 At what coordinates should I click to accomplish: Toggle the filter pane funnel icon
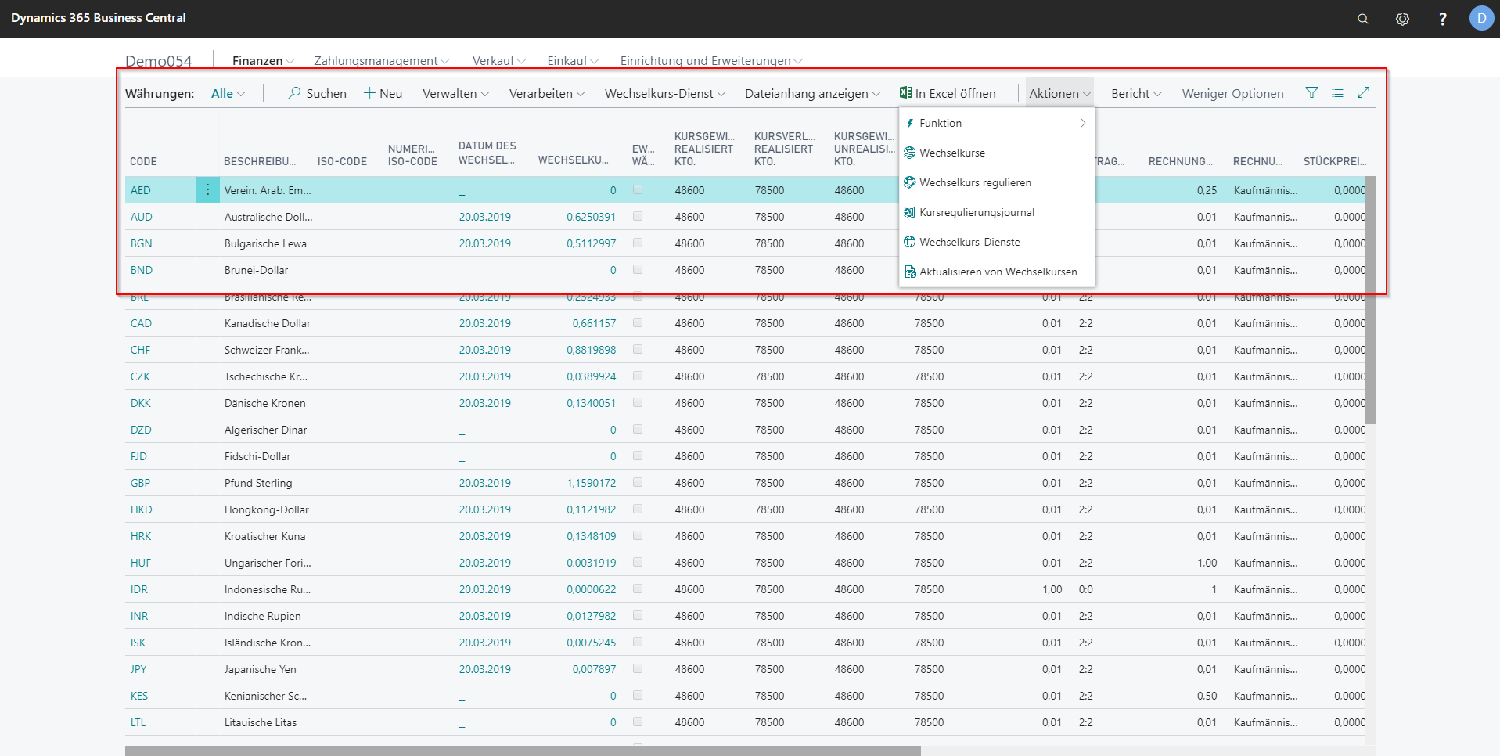1311,93
